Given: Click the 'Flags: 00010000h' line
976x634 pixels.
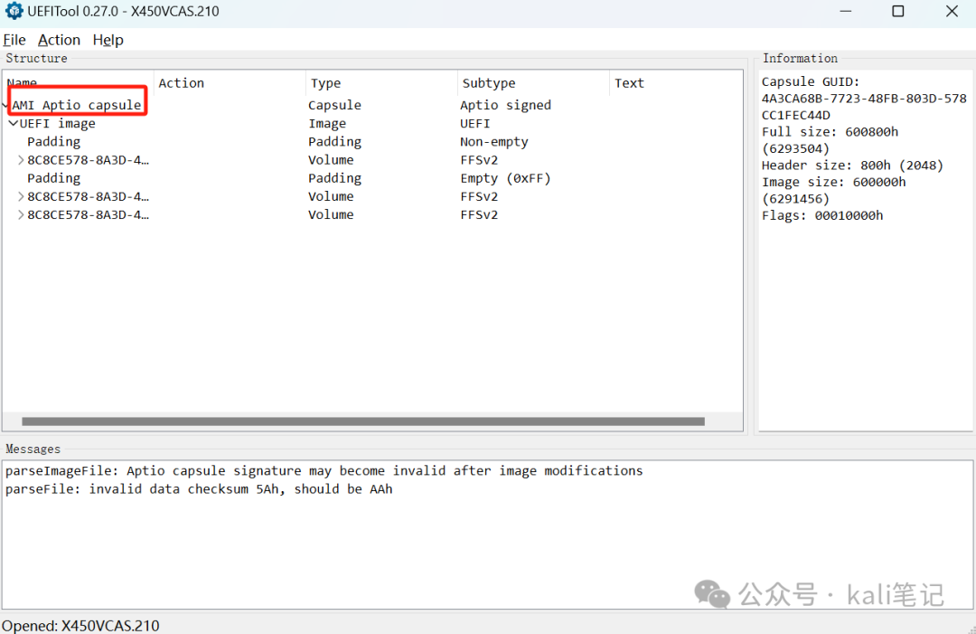Looking at the screenshot, I should click(822, 215).
